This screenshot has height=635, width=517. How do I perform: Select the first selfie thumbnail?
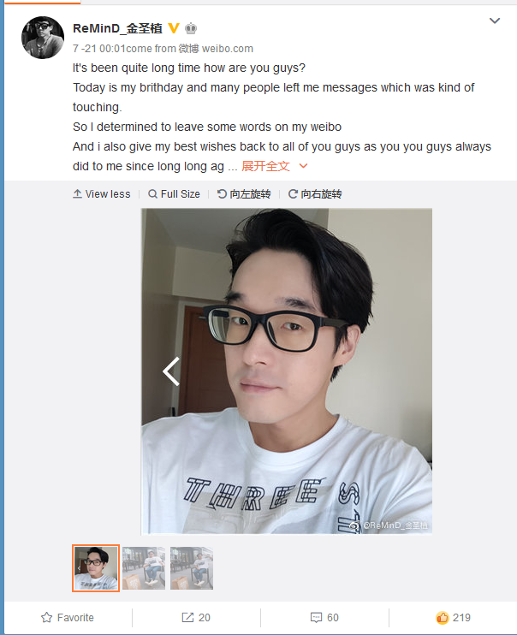pos(96,568)
